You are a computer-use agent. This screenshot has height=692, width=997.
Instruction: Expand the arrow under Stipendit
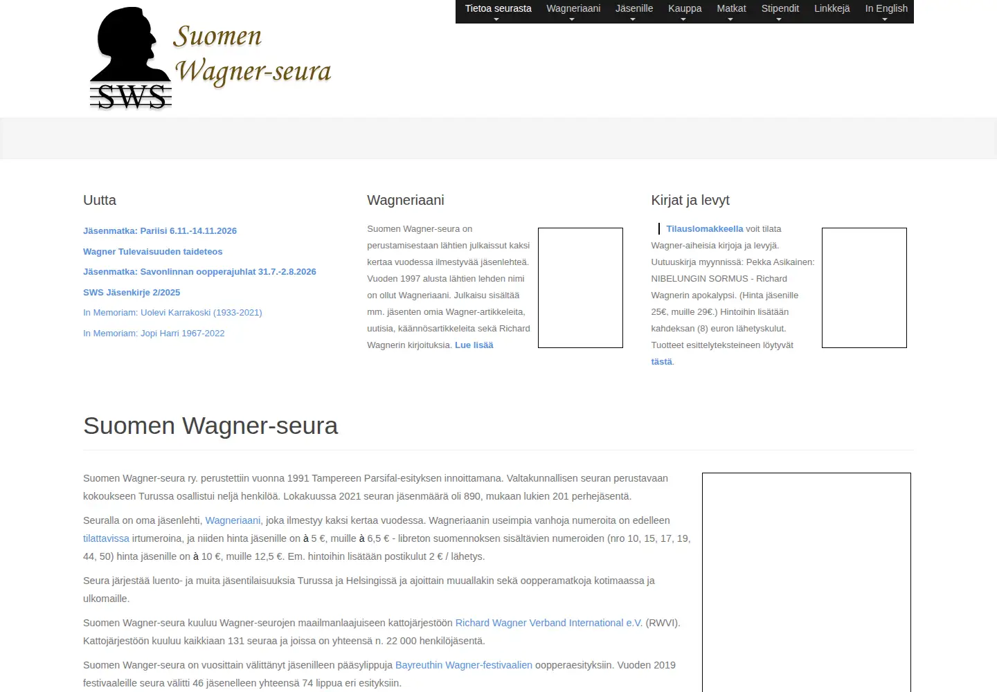779,19
